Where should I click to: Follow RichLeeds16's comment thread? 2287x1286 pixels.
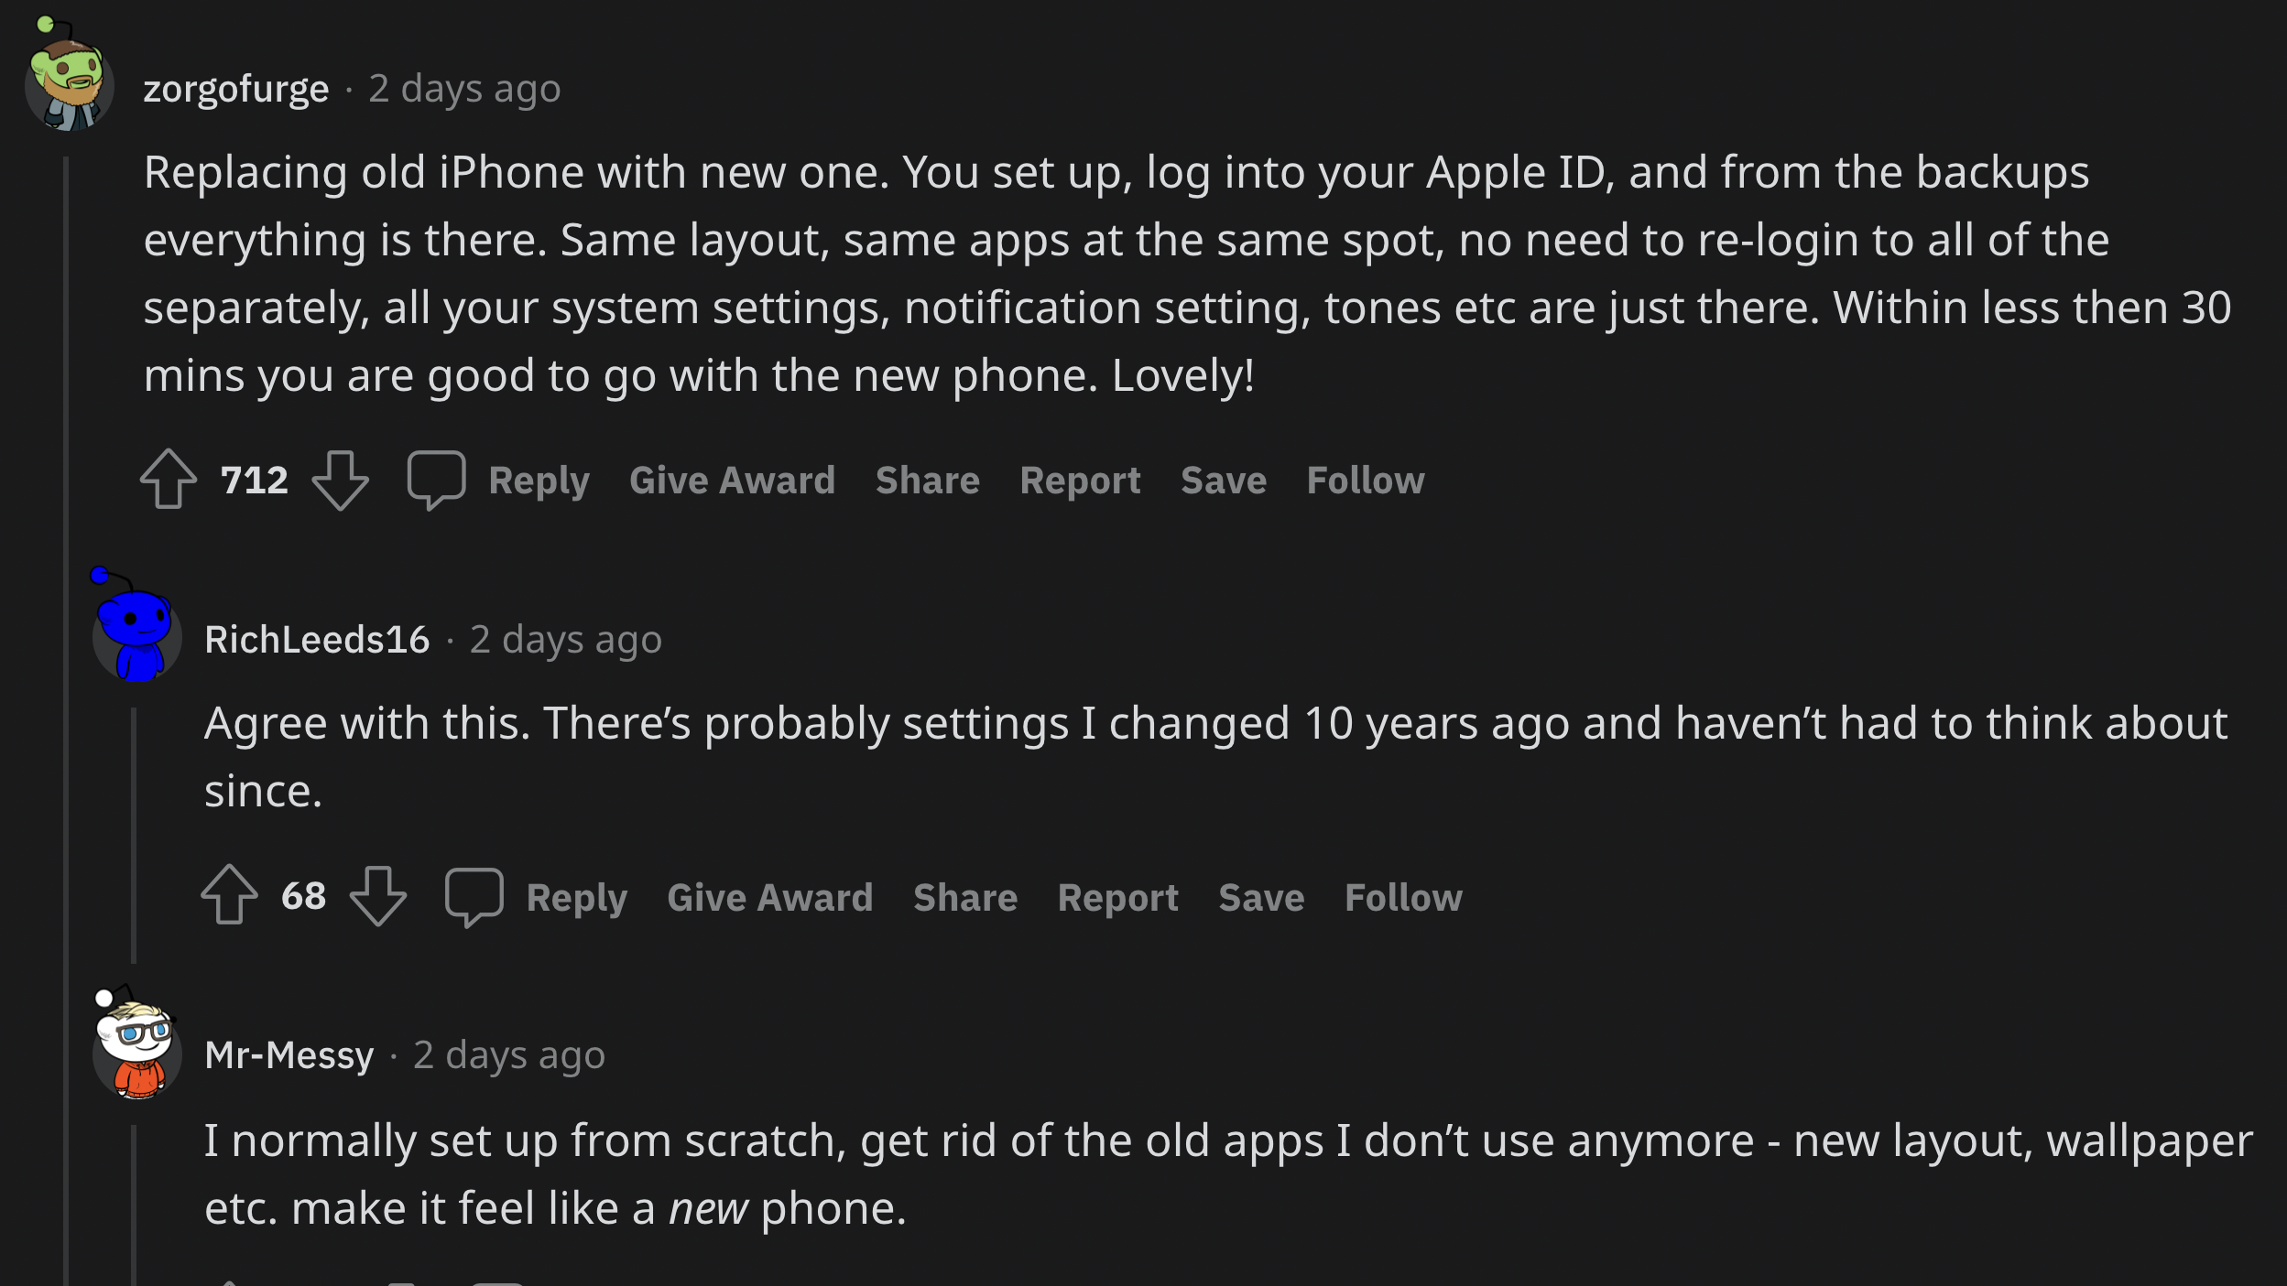coord(1401,895)
